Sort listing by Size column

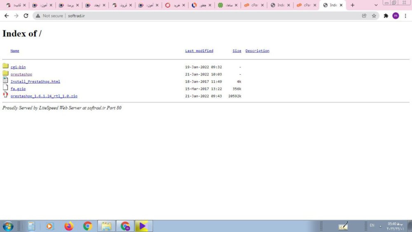[237, 51]
